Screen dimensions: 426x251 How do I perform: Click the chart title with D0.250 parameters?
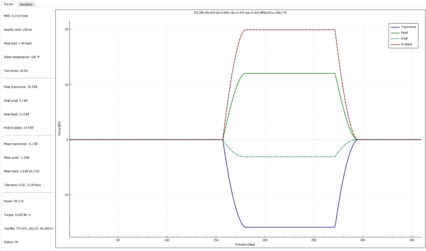(240, 13)
